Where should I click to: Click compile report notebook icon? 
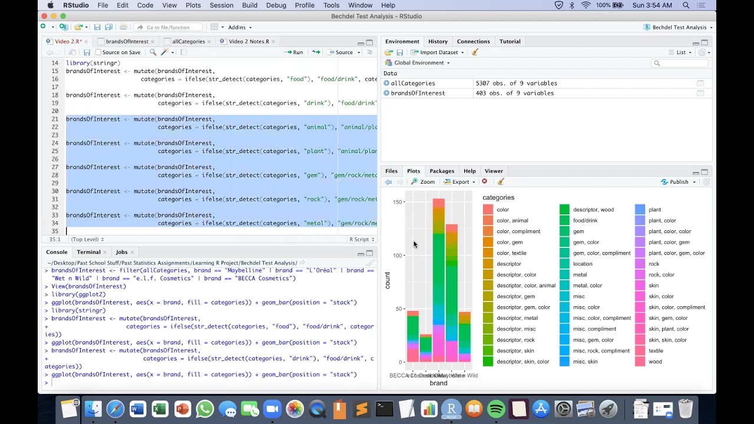[183, 52]
